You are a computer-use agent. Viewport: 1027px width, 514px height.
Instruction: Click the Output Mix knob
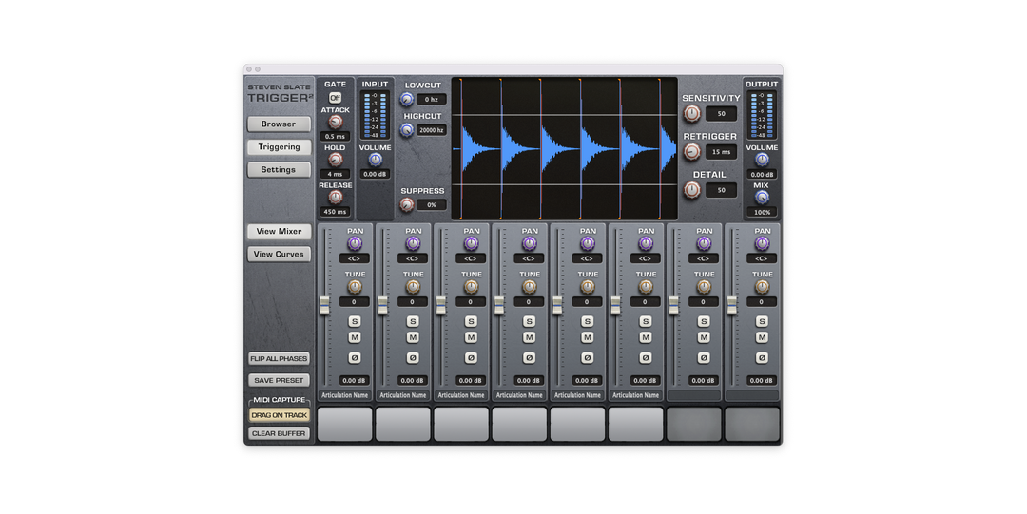tap(762, 198)
